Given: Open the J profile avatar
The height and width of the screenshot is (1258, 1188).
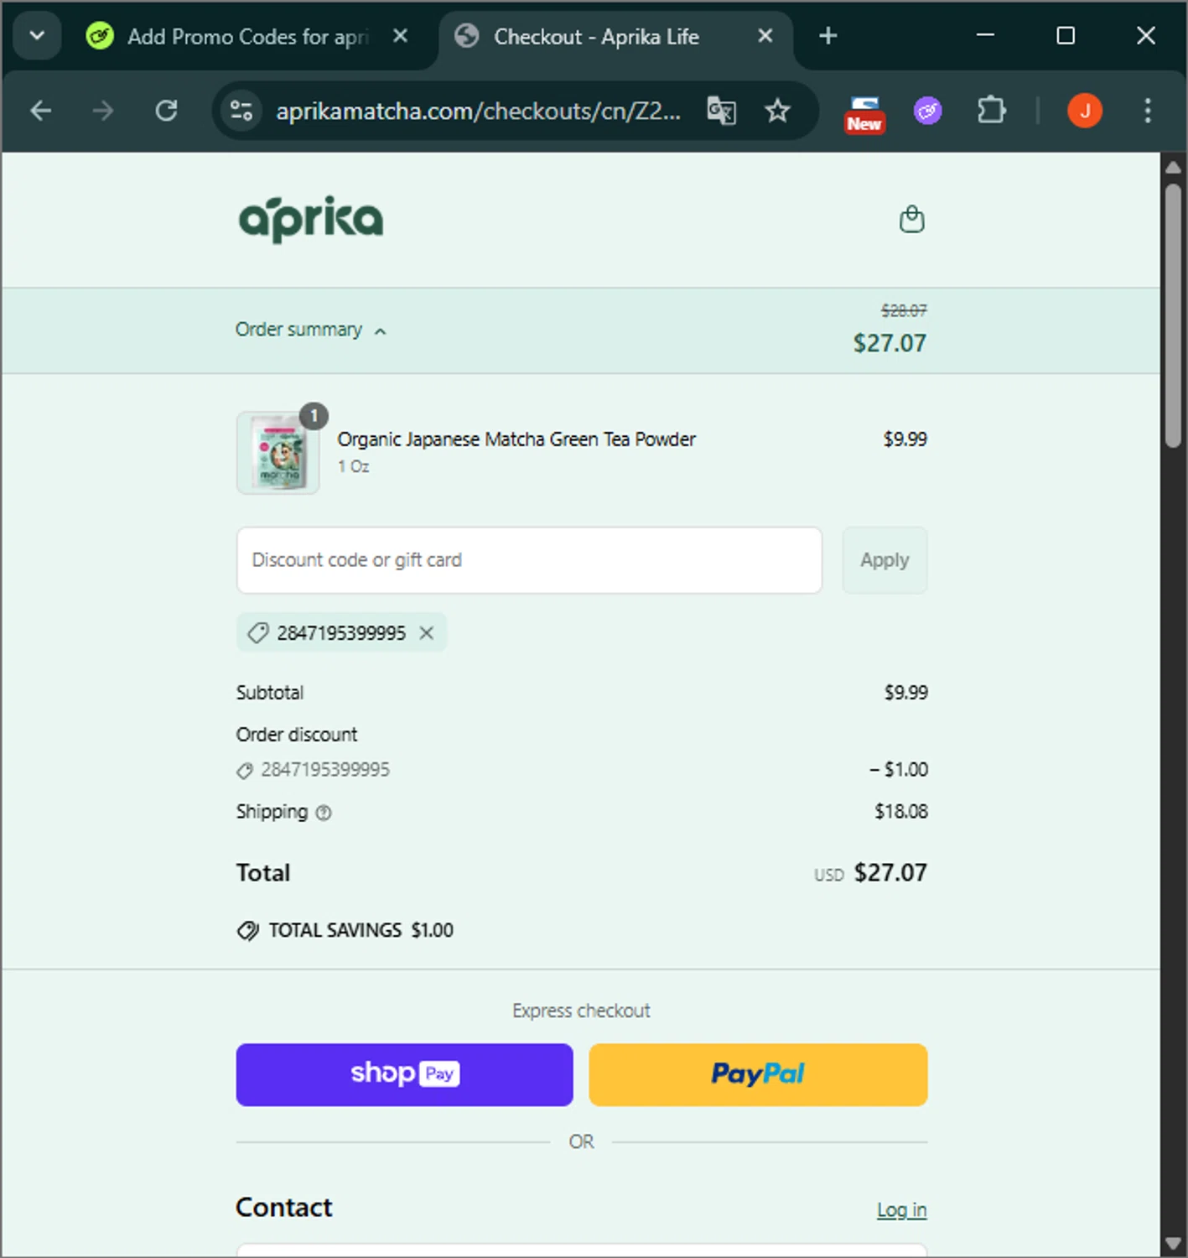Looking at the screenshot, I should (1084, 110).
